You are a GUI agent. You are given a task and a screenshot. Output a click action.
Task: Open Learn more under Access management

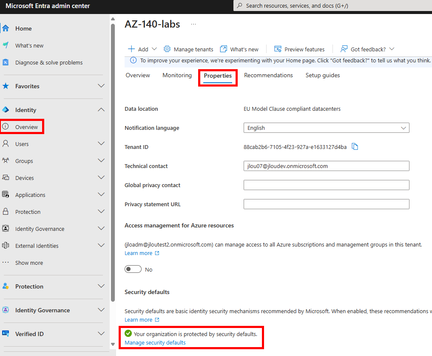[x=142, y=253]
